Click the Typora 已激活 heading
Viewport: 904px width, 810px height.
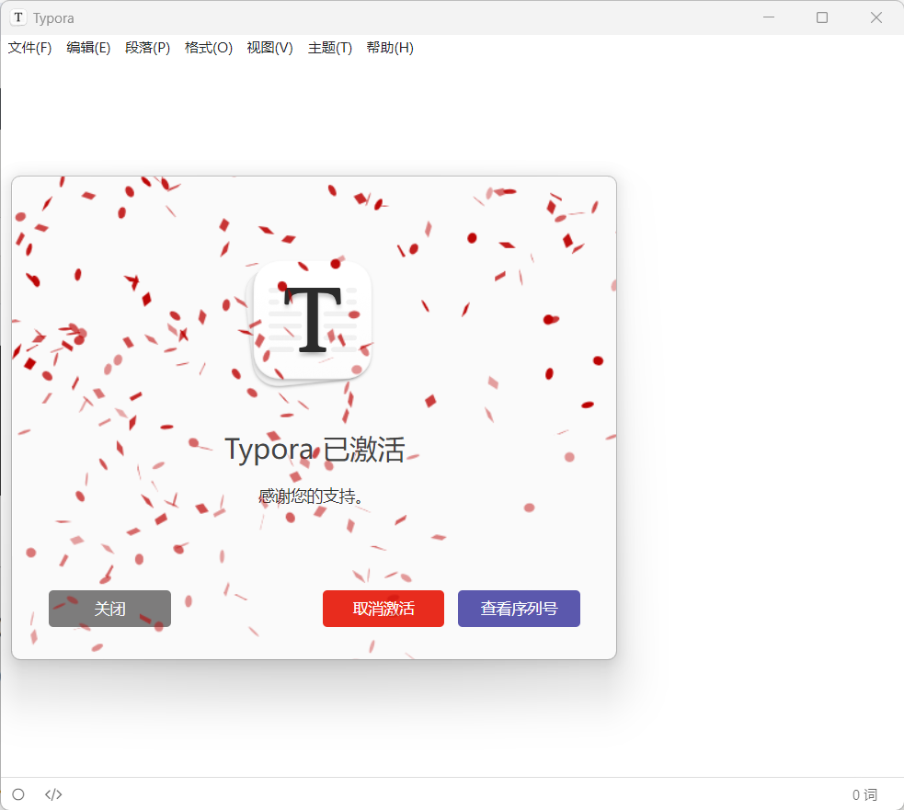coord(315,450)
